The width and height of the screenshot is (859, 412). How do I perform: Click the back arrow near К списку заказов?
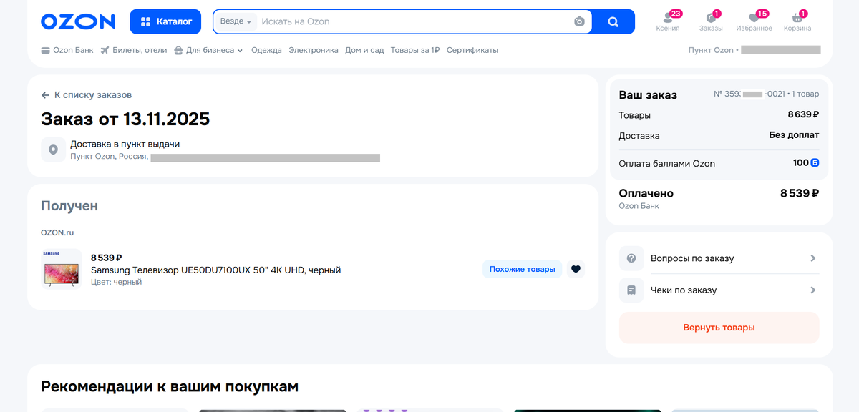pyautogui.click(x=45, y=95)
